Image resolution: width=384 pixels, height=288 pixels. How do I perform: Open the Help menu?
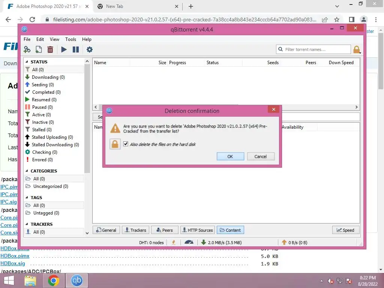(x=87, y=39)
